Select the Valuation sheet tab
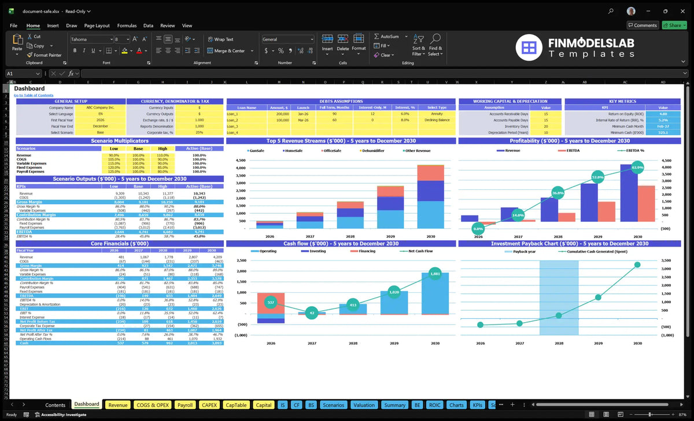 tap(364, 405)
